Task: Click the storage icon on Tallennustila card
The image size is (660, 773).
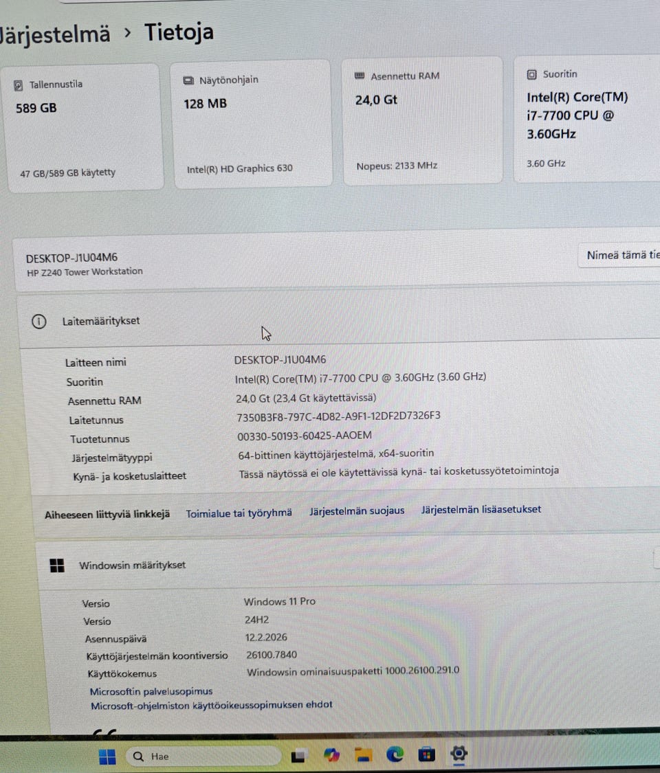Action: pos(19,85)
